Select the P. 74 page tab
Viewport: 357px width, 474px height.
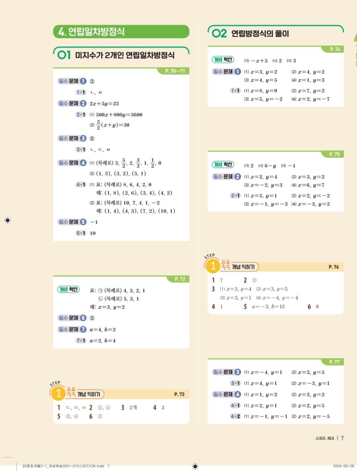coord(334,49)
